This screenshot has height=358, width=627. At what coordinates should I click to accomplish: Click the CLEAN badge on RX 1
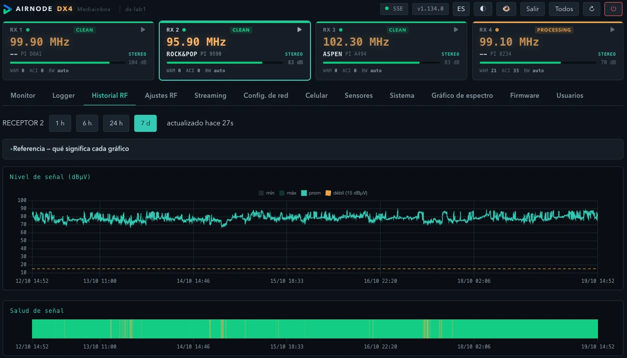pos(85,30)
